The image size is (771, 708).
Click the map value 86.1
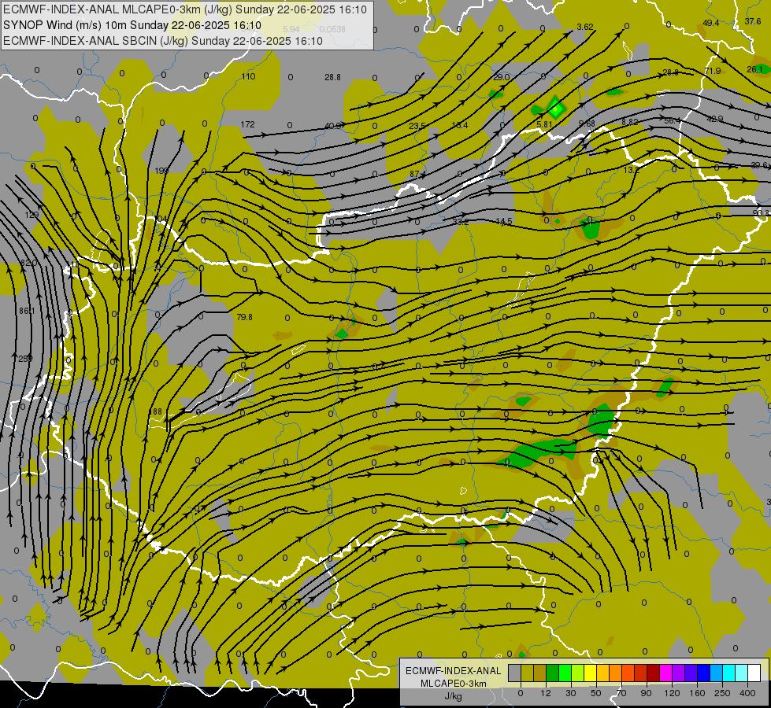click(x=27, y=311)
